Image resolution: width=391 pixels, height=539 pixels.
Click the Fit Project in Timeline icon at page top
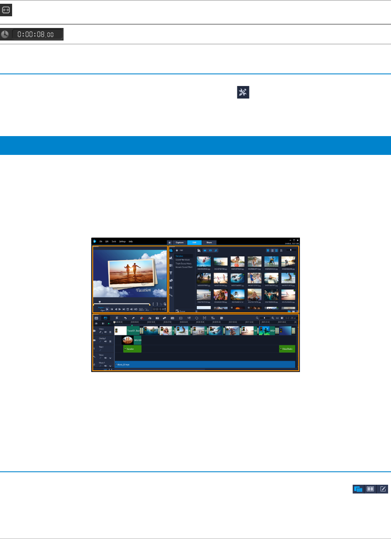(x=6, y=10)
